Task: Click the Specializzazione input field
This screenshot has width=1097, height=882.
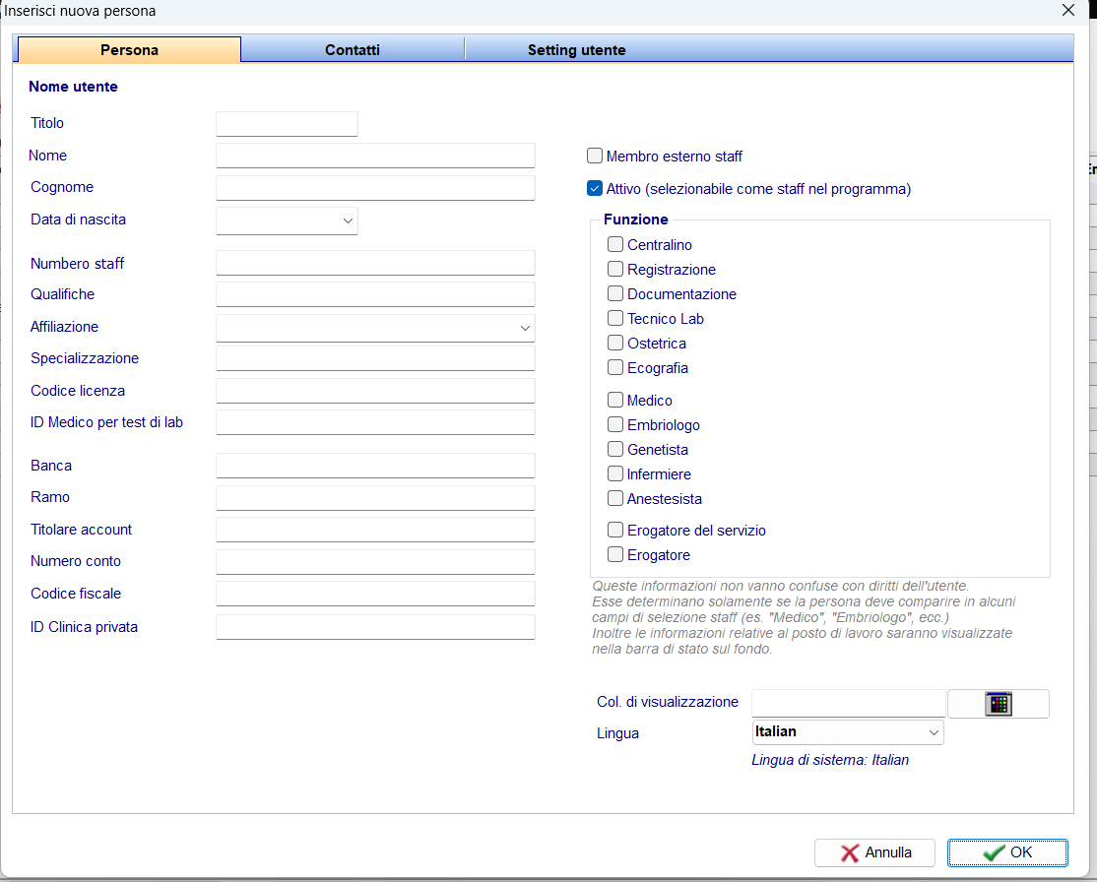Action: tap(376, 358)
